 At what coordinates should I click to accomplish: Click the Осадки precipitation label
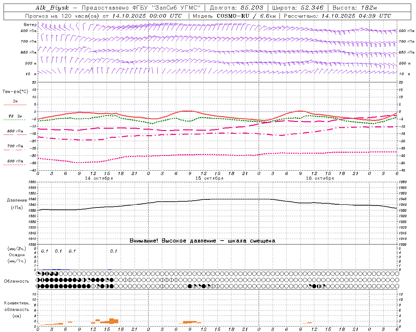(17, 255)
